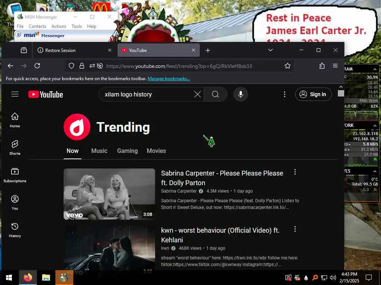Open Subscriptions in the sidebar
Image resolution: width=381 pixels, height=285 pixels.
[x=15, y=175]
